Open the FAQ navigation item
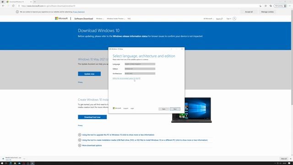Viewport: 293px width, 165px height. click(x=129, y=19)
